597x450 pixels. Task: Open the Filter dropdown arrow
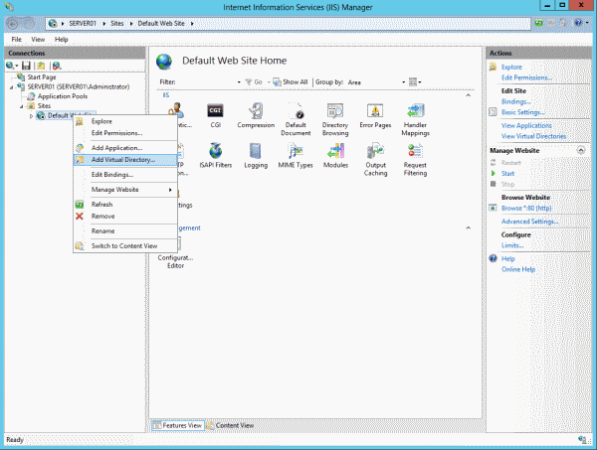coord(239,82)
